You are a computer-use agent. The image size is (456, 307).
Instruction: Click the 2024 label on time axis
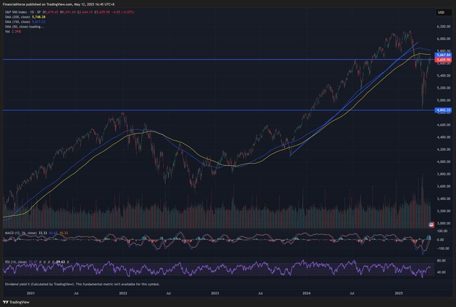(x=307, y=293)
